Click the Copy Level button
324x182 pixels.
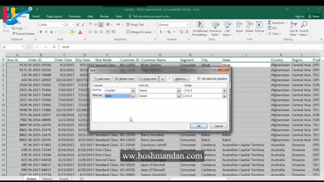(x=148, y=79)
